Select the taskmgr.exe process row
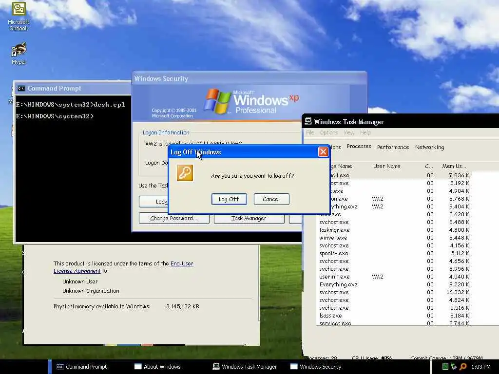499x374 pixels. click(x=394, y=230)
